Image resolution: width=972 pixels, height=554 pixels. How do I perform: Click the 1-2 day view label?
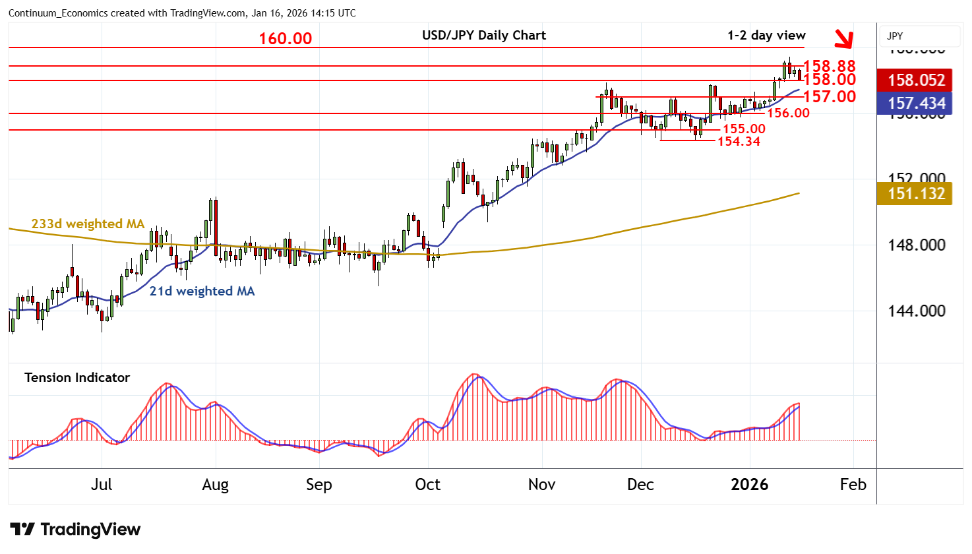[x=766, y=36]
